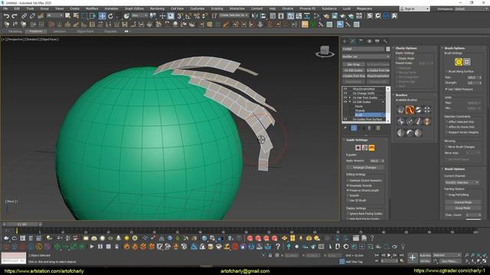490x275 pixels.
Task: Toggle Use Tablet Pressure checkbox
Action: (x=446, y=89)
